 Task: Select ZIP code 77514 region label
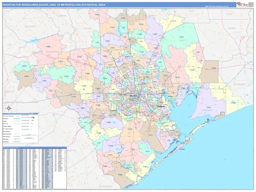tap(209, 108)
